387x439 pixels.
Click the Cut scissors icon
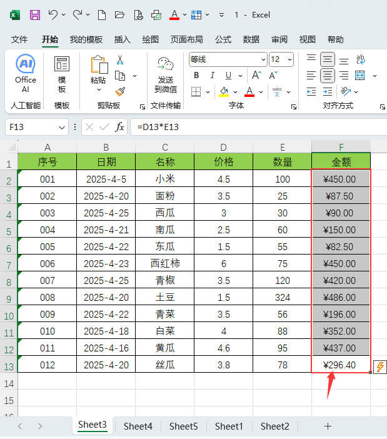(x=120, y=59)
